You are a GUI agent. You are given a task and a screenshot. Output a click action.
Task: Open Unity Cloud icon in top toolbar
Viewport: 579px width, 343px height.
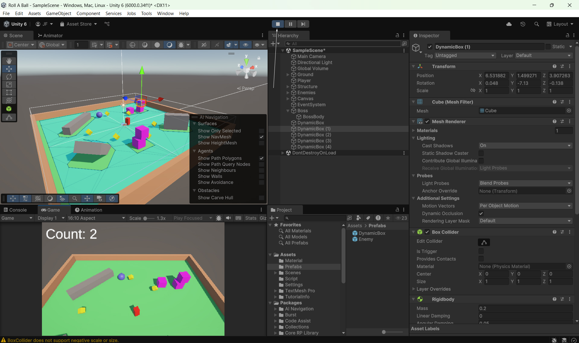[x=509, y=24]
